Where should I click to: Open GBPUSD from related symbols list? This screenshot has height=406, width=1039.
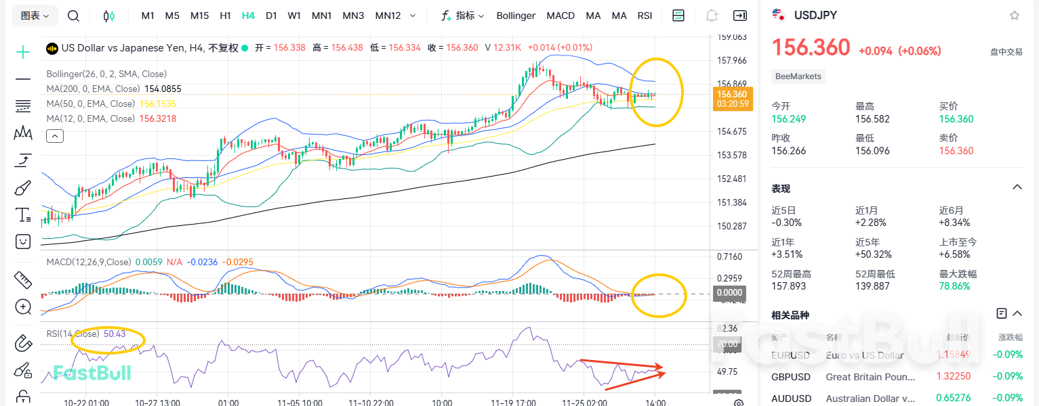[791, 377]
